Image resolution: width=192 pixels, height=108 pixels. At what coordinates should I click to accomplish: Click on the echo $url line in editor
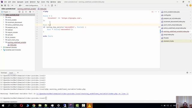[48, 36]
